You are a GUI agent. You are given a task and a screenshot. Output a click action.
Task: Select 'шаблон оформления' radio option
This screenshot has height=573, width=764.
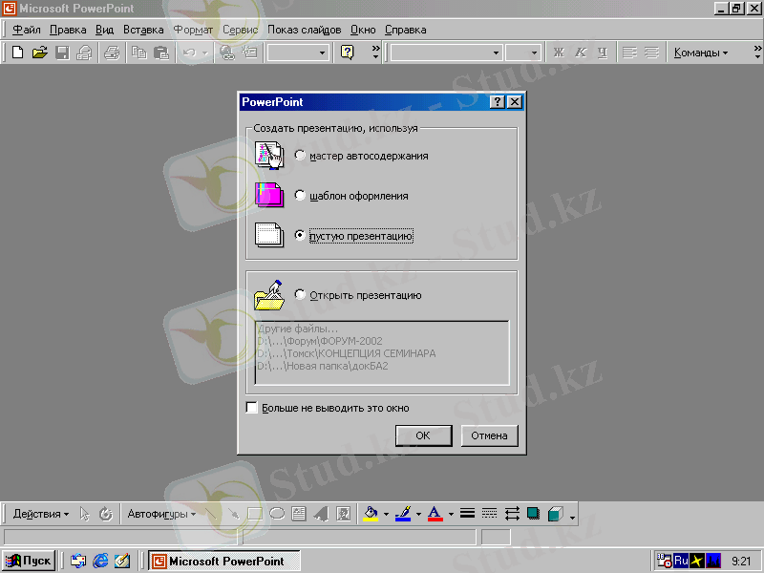tap(300, 196)
